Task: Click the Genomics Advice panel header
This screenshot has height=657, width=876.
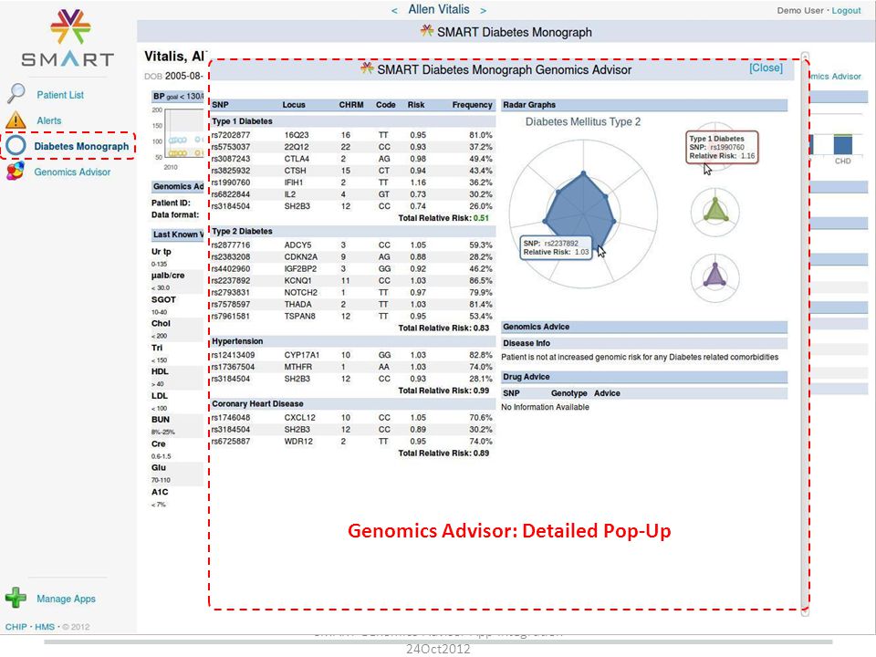Action: (x=644, y=327)
